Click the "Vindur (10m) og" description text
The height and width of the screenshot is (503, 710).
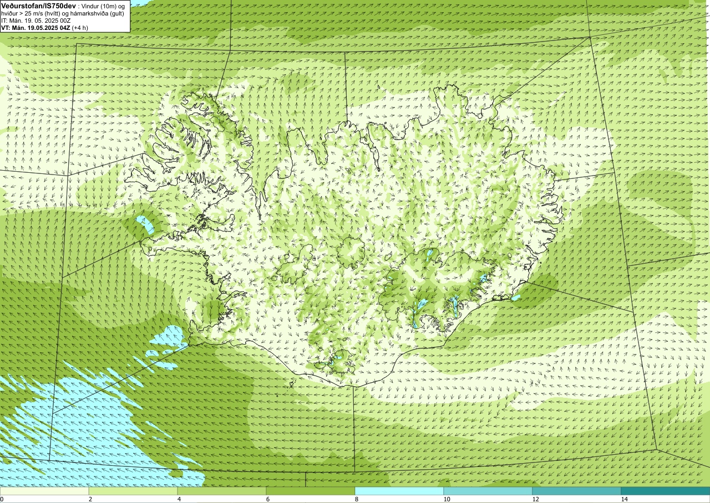pyautogui.click(x=103, y=6)
